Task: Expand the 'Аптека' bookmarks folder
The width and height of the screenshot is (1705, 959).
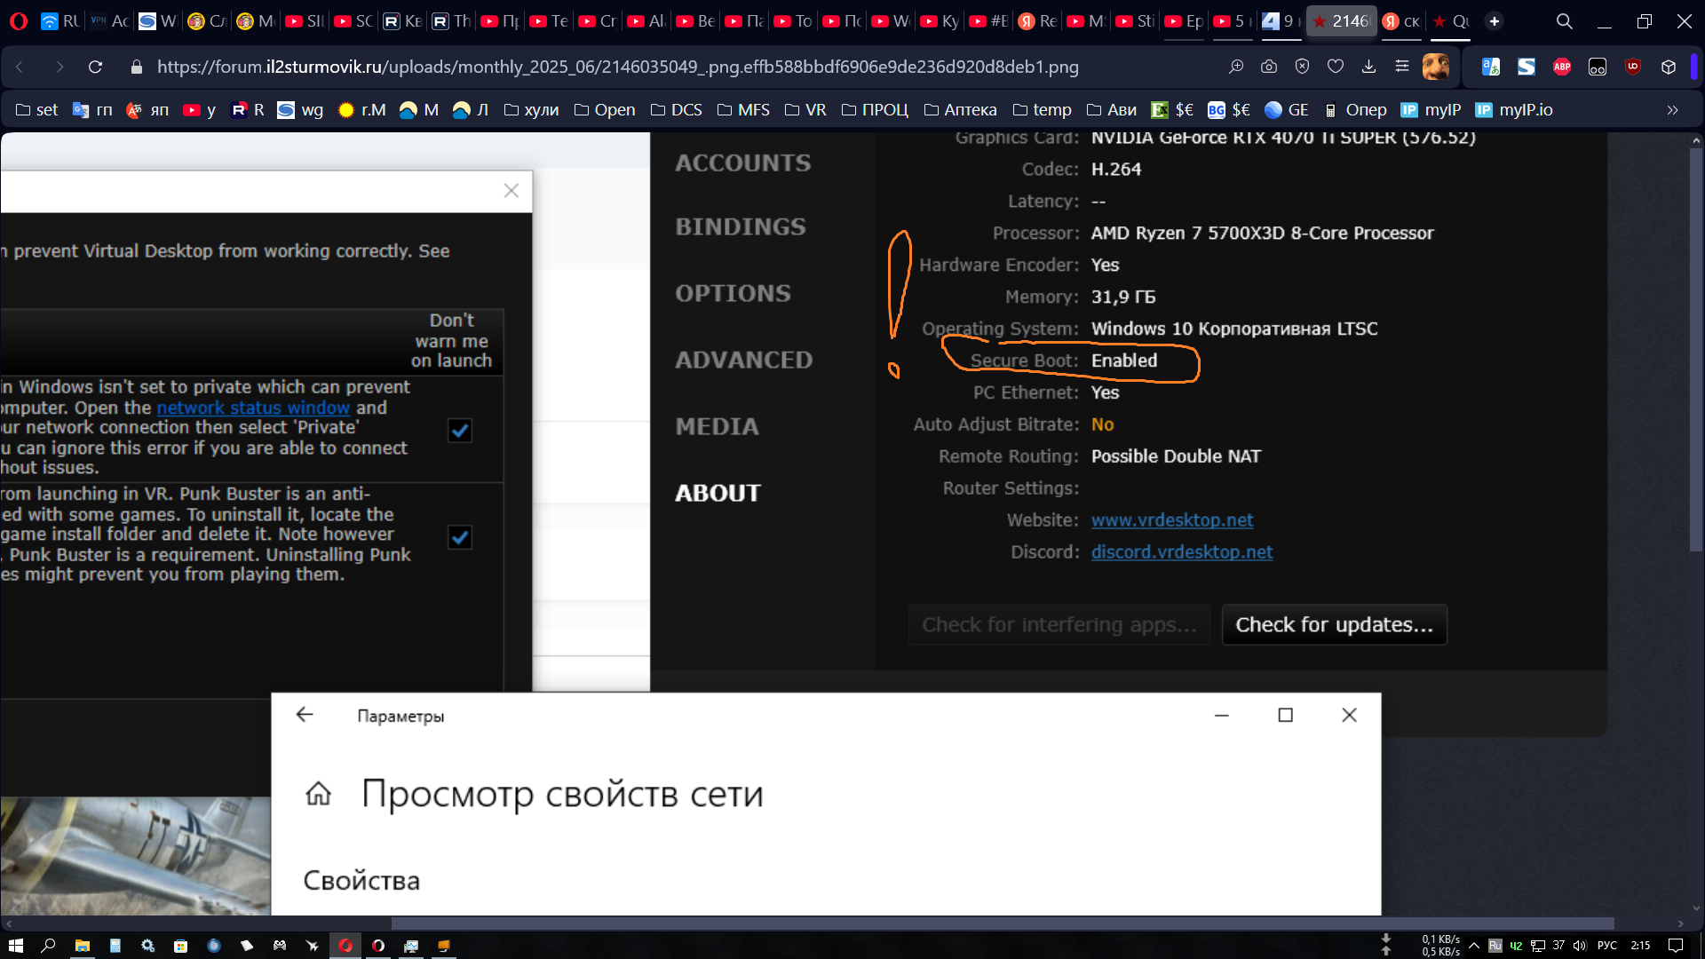Action: (960, 110)
